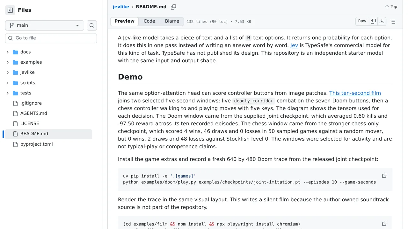408x229 pixels.
Task: Click the examples folder icon
Action: (x=15, y=62)
